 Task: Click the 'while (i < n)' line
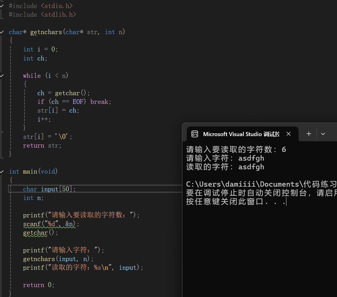click(46, 76)
